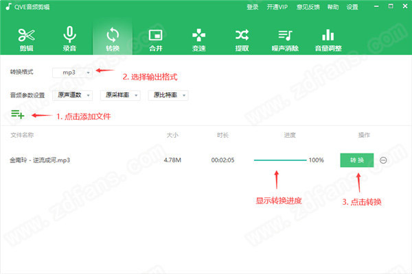Open the 音量调整 volume adjust tool
Image resolution: width=412 pixels, height=274 pixels.
328,40
